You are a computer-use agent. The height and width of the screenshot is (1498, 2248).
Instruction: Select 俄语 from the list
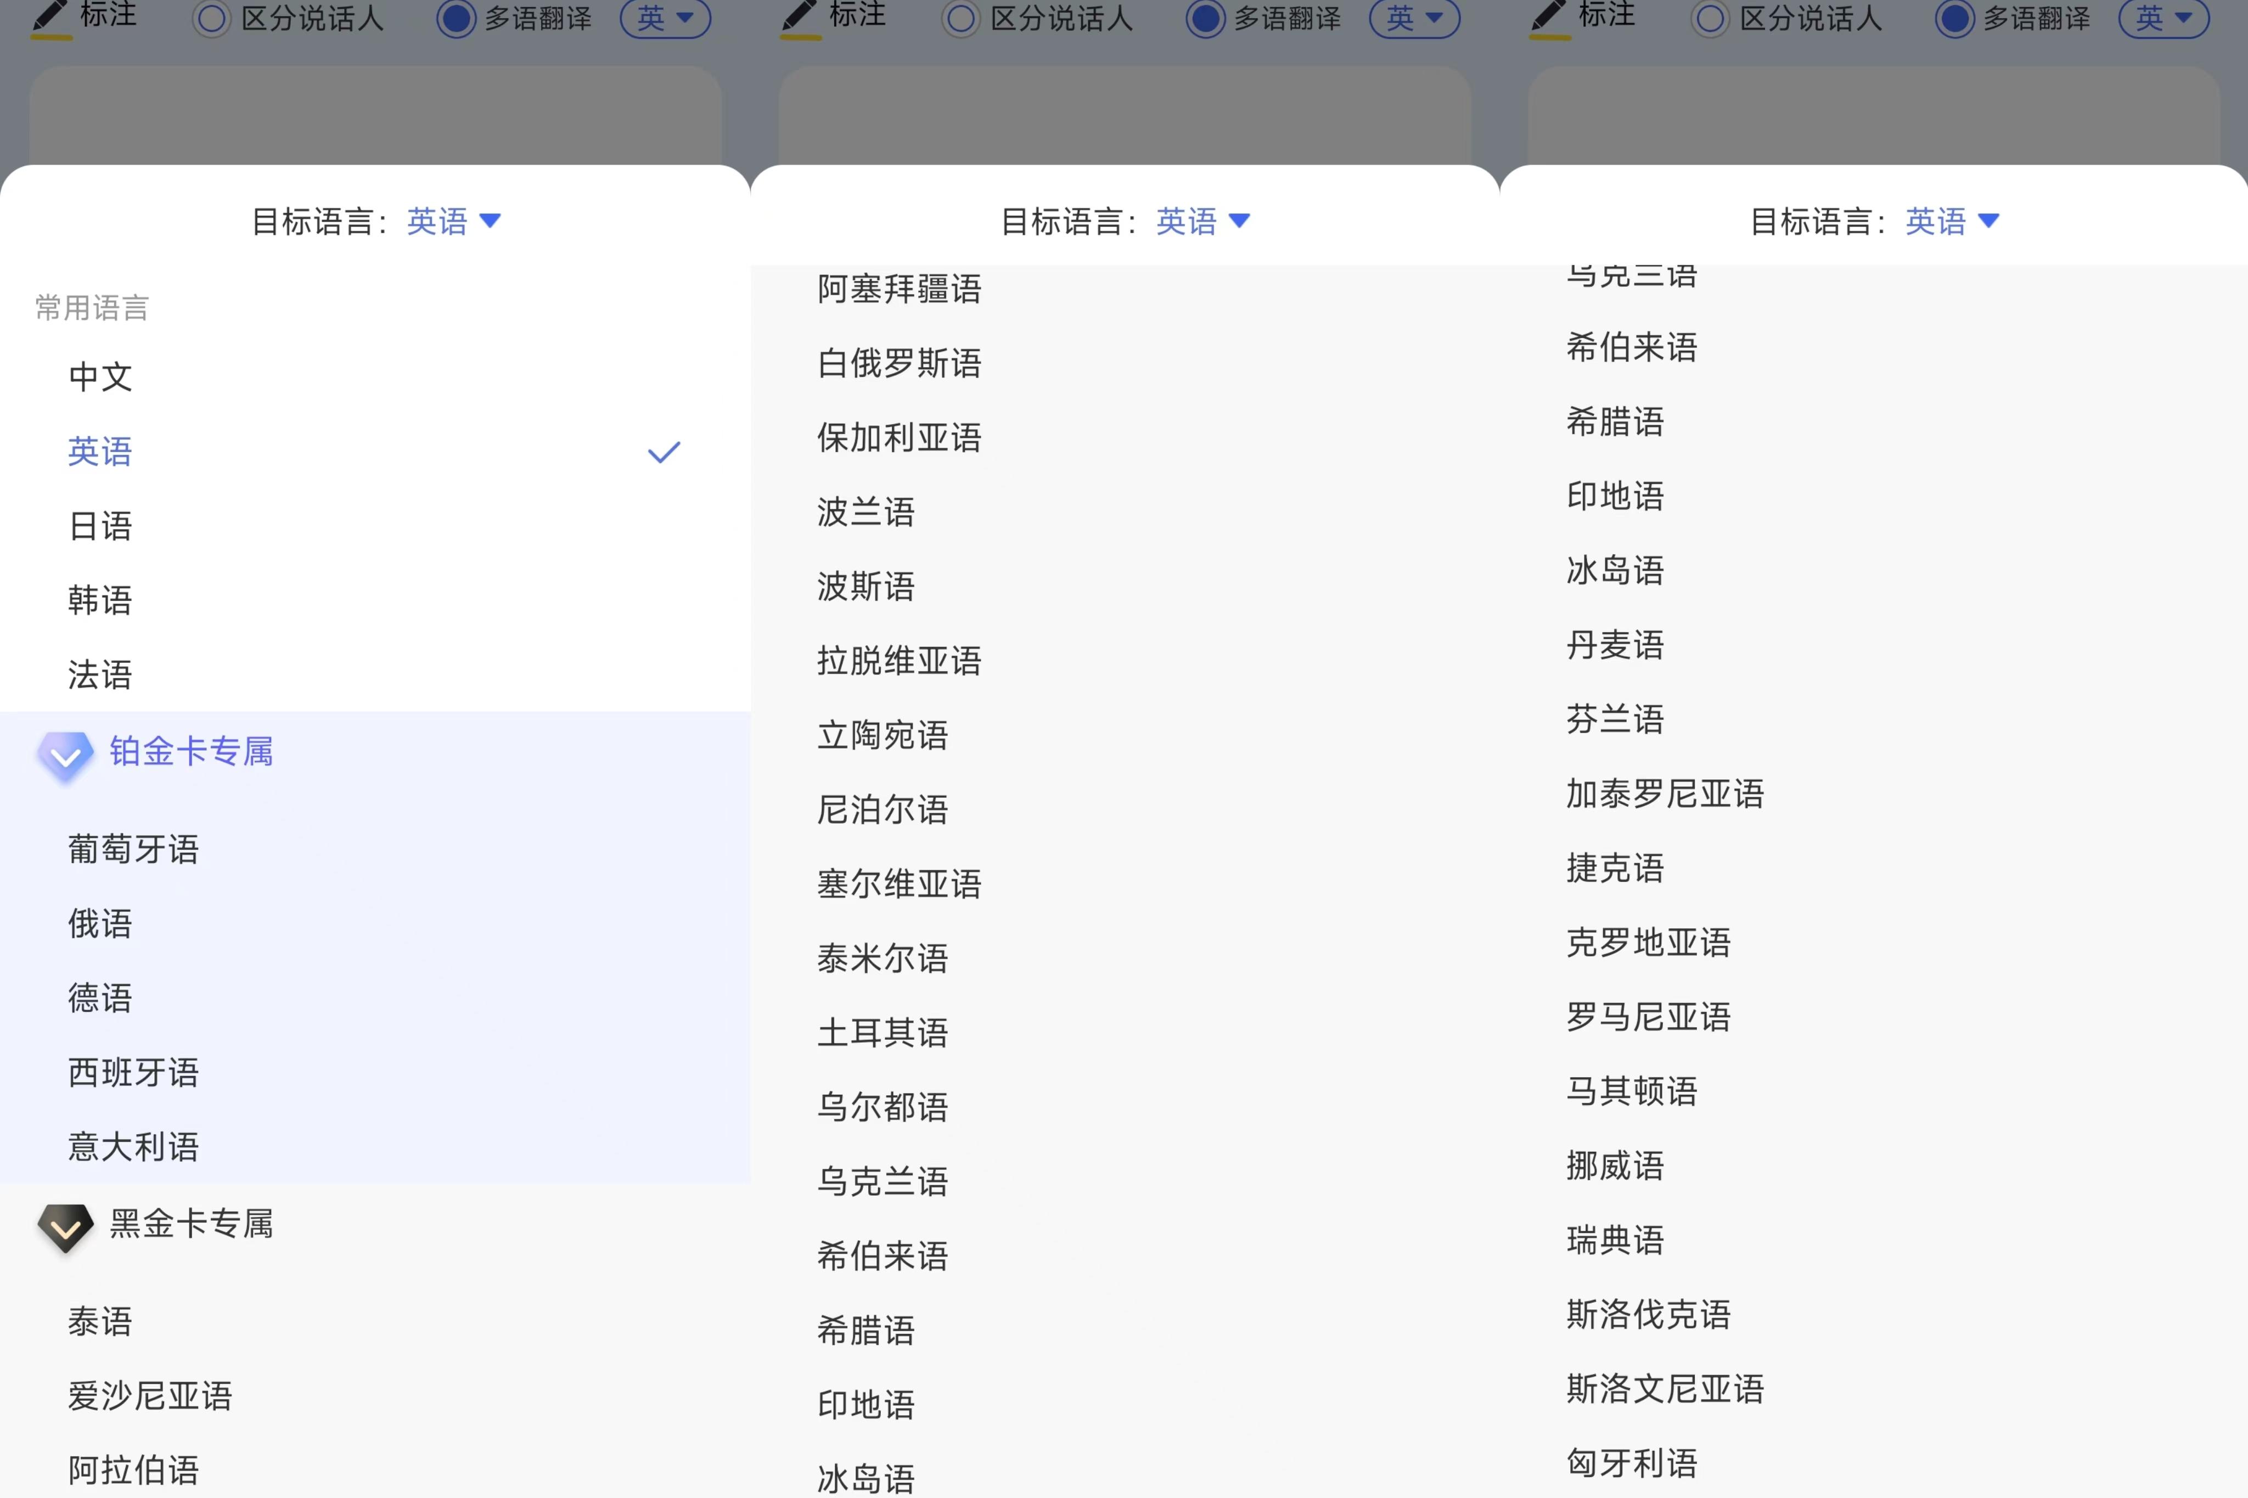pos(100,923)
